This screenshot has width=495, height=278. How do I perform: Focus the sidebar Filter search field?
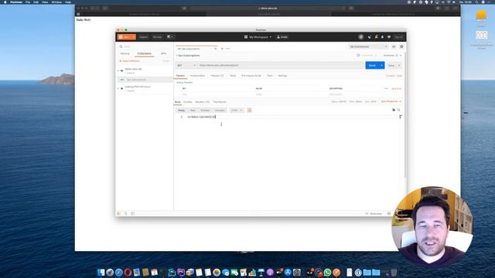145,46
